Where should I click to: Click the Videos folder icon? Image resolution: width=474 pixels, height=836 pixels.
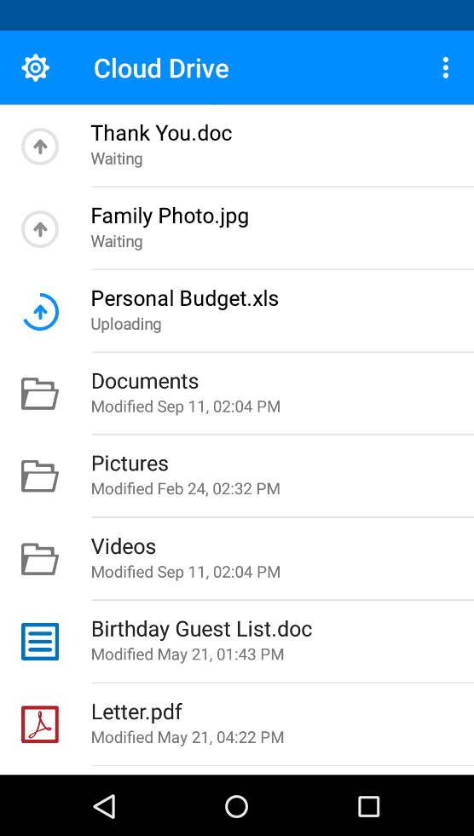(40, 559)
